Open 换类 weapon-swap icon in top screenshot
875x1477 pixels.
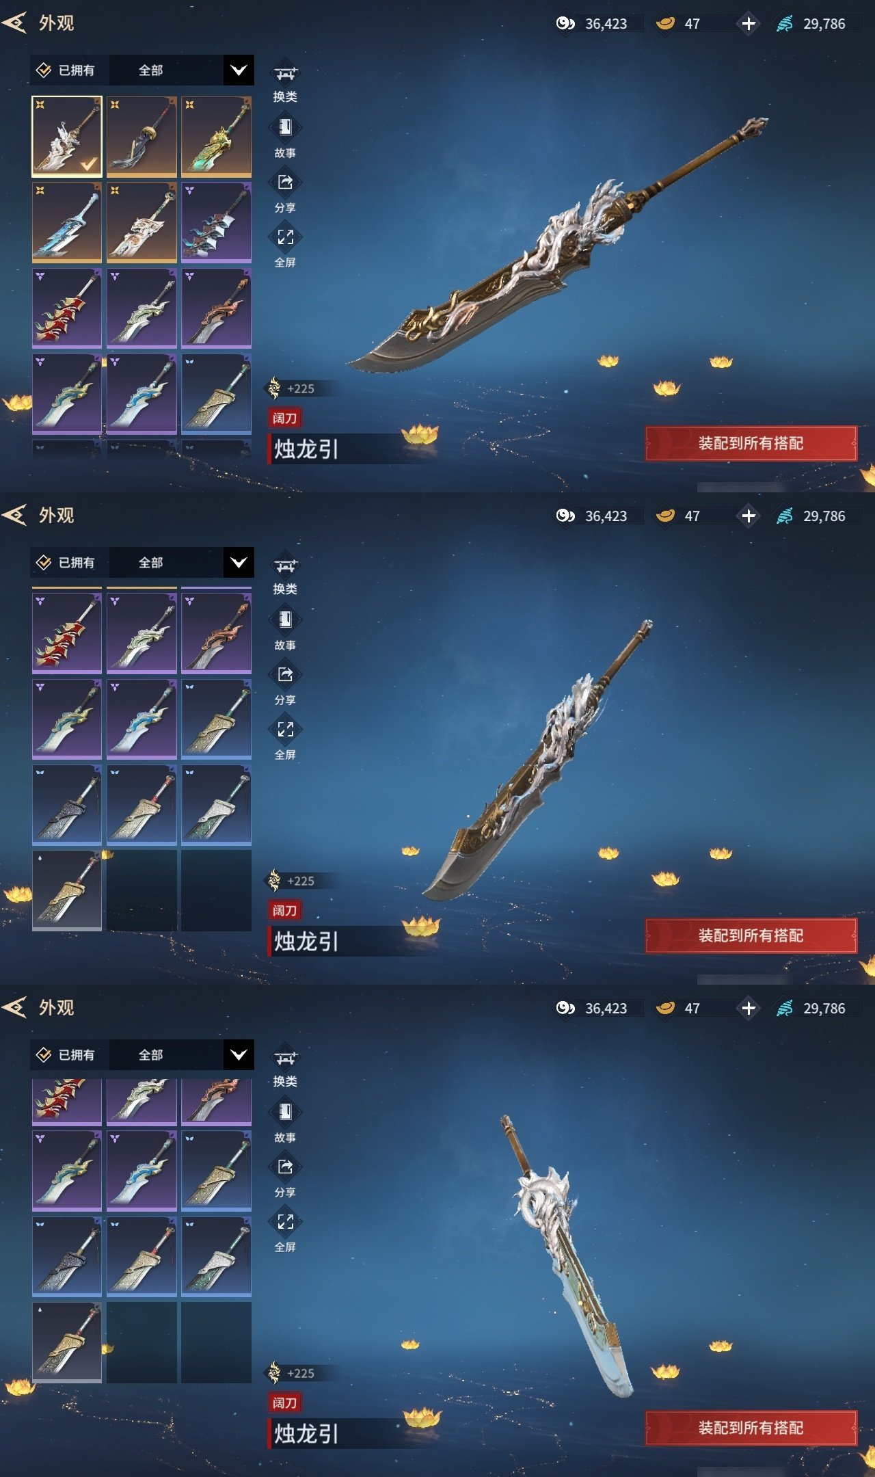[285, 72]
